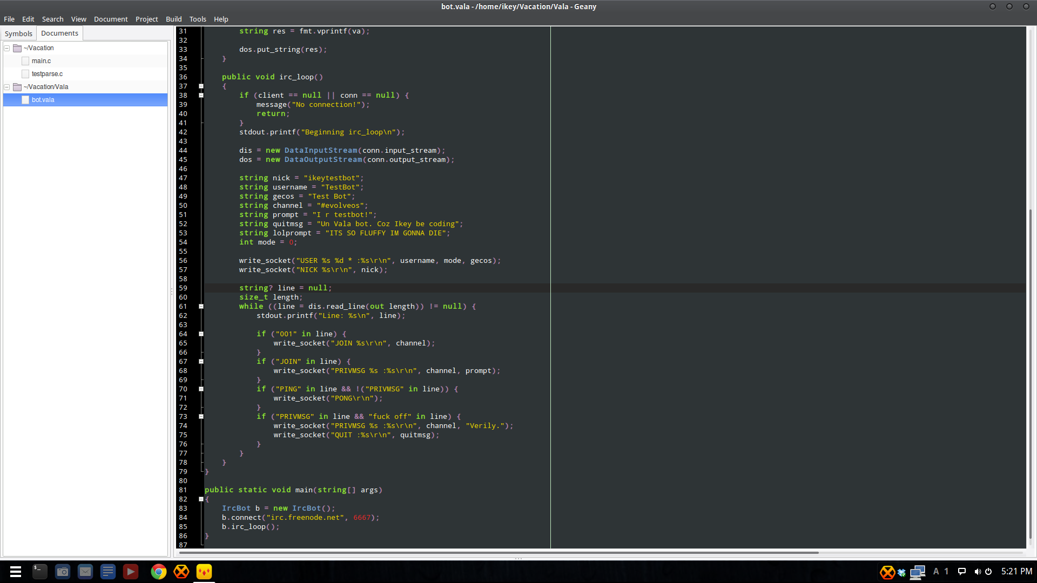
Task: Open the Search menu
Action: pyautogui.click(x=53, y=19)
